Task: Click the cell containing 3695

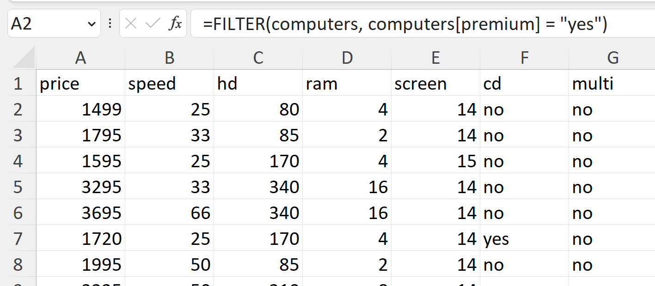Action: click(x=80, y=213)
